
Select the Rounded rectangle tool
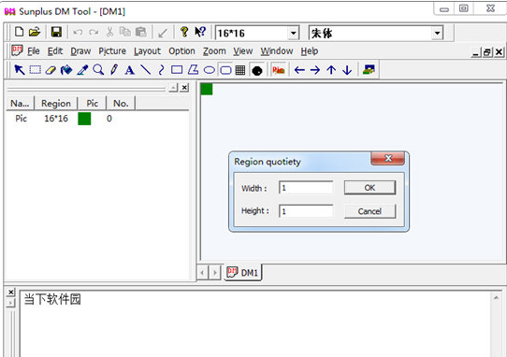[x=225, y=70]
